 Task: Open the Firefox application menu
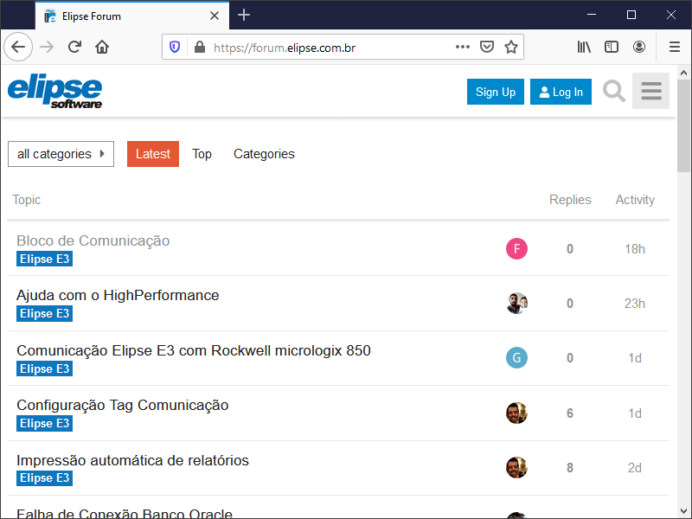click(x=674, y=47)
